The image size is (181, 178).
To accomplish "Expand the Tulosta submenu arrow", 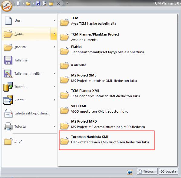I will pos(54,126).
